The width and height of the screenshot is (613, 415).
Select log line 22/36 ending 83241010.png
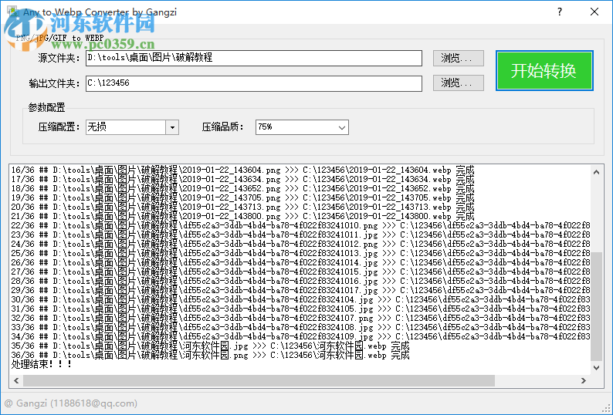tap(300, 226)
